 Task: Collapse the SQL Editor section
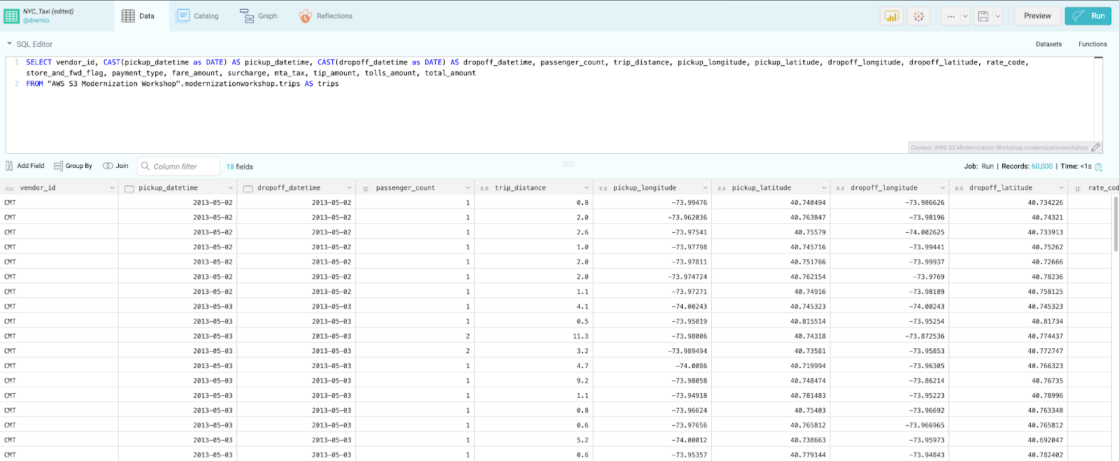tap(10, 44)
